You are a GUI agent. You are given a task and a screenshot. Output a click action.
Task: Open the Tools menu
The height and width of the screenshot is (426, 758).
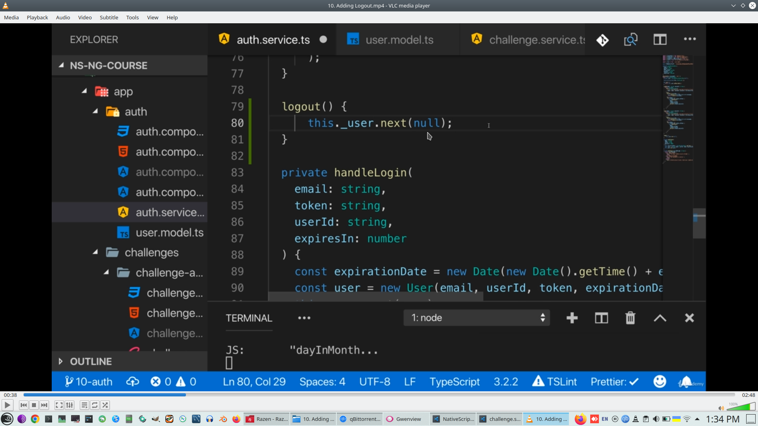coord(132,17)
